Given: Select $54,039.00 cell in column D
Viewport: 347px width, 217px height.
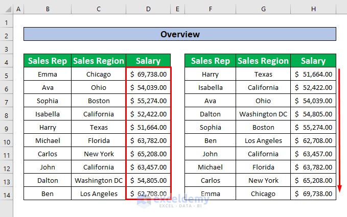Looking at the screenshot, I should [148, 87].
